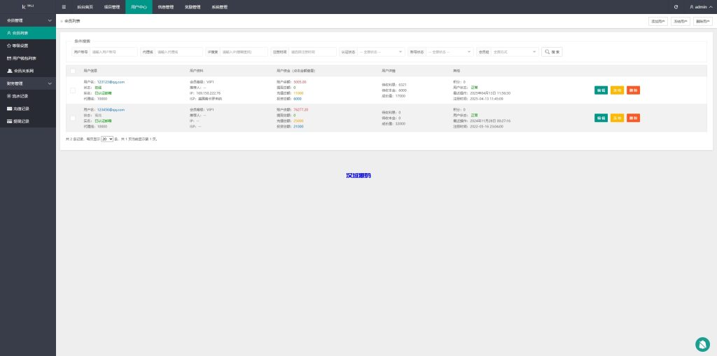Click the teal floating icon at bottom right

click(702, 344)
